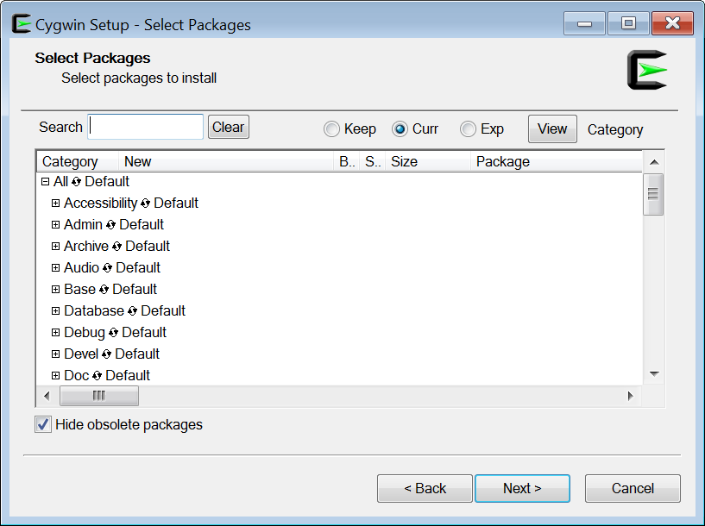Image resolution: width=705 pixels, height=526 pixels.
Task: Click the cycle icon next to Debug
Action: 113,333
